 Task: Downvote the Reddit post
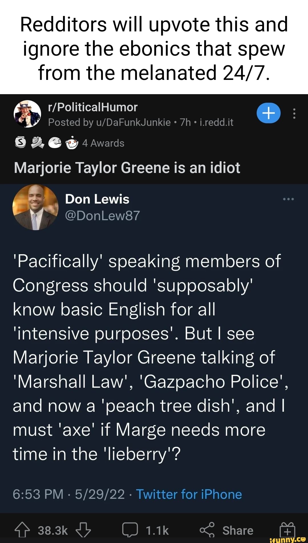pos(83,530)
